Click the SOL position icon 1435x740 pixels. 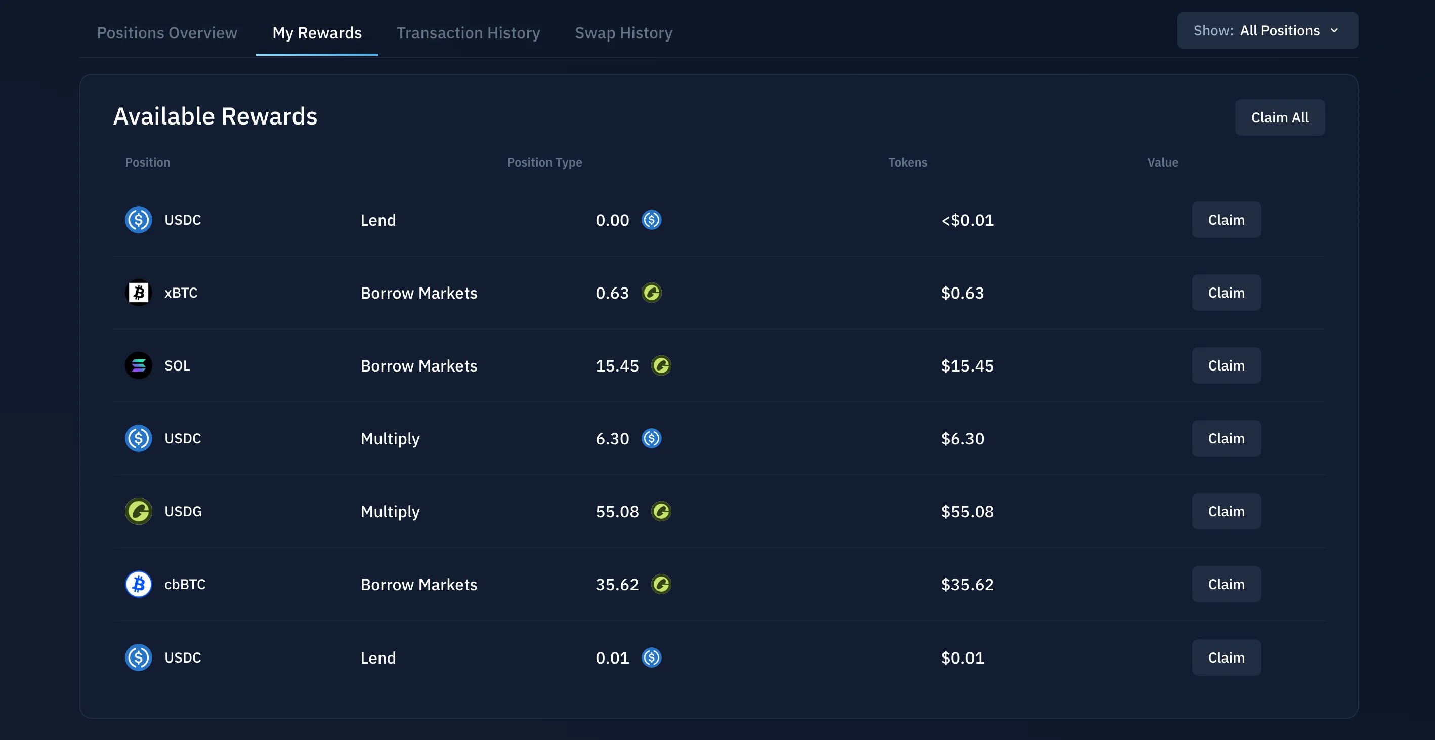click(x=138, y=365)
